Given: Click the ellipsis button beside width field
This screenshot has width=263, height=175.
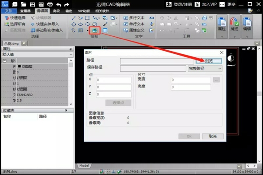Looking at the screenshot, I should click(x=217, y=80).
